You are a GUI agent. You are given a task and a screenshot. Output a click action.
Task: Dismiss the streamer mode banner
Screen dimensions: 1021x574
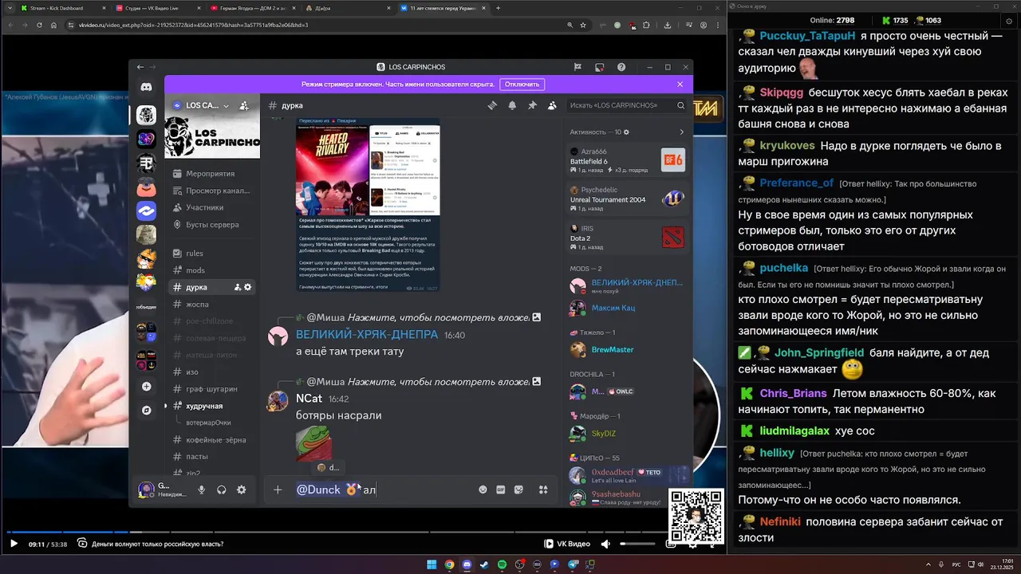pyautogui.click(x=680, y=84)
